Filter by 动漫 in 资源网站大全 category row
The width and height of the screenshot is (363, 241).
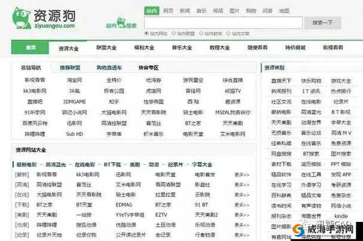point(154,165)
